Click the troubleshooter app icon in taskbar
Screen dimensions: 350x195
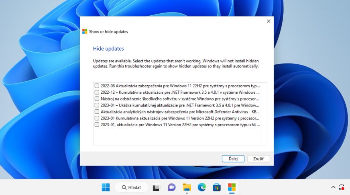pos(232,187)
